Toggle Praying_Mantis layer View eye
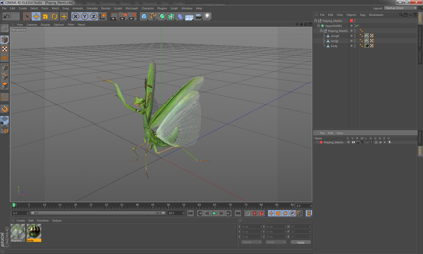The height and width of the screenshot is (254, 423). pos(353,142)
